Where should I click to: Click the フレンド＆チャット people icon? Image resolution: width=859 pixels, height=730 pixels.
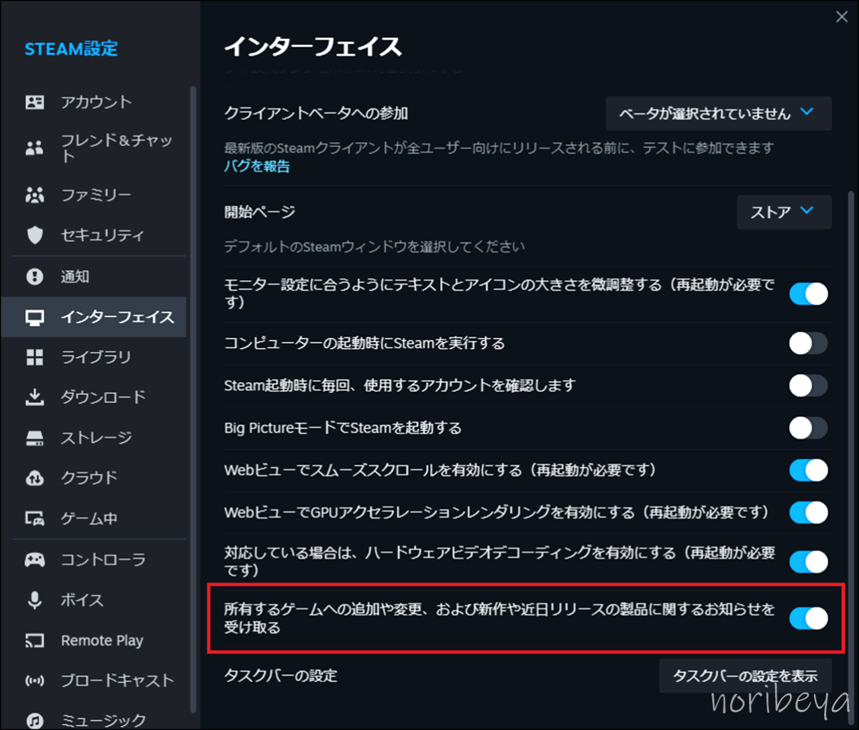[x=34, y=148]
